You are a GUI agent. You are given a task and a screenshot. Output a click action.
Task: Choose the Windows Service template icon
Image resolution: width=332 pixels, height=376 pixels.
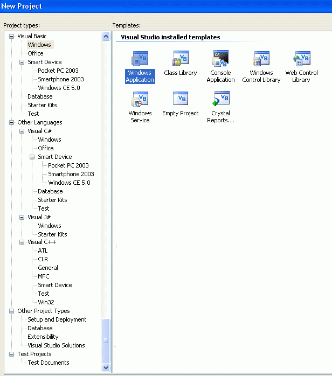pos(140,99)
